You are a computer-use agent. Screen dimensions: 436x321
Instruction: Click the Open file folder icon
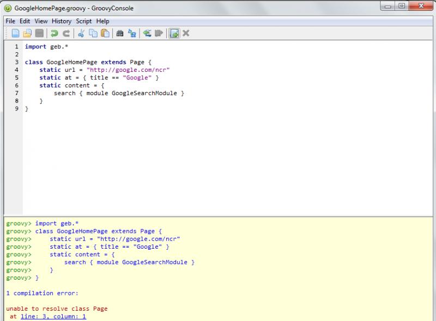pos(27,33)
